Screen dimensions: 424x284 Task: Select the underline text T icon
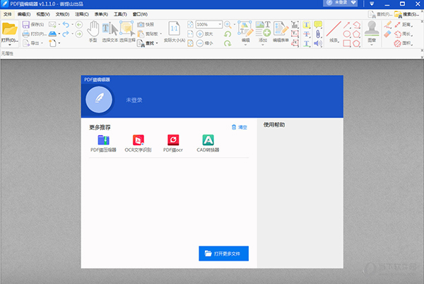(307, 43)
